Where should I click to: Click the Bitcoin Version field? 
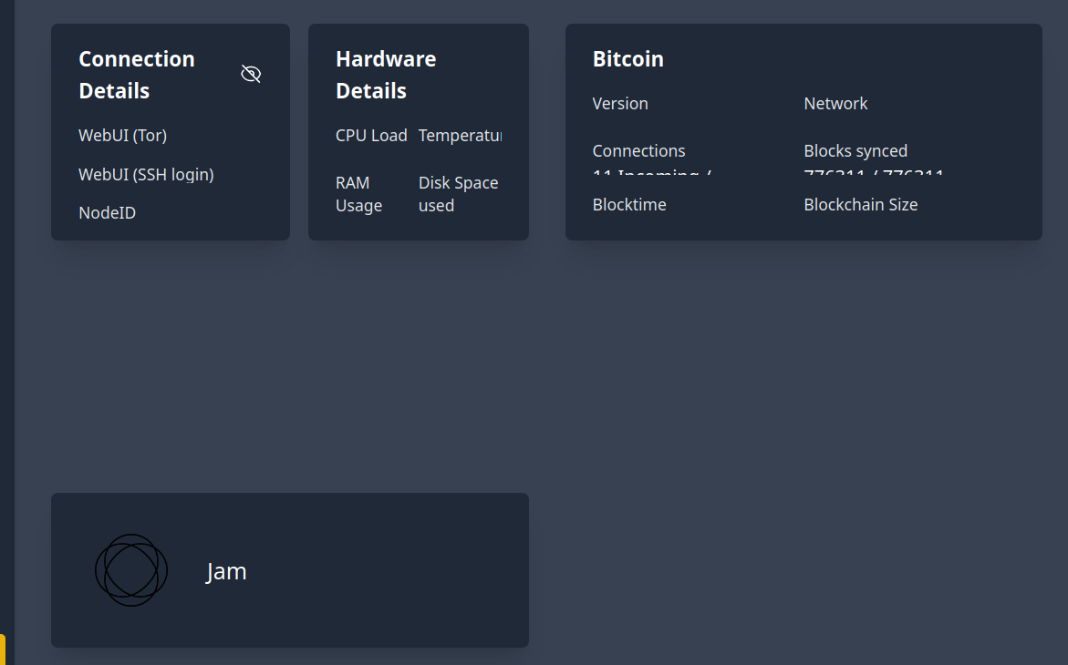[620, 103]
